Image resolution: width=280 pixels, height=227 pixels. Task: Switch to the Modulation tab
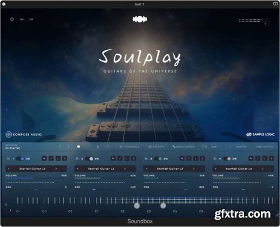[x=183, y=146]
